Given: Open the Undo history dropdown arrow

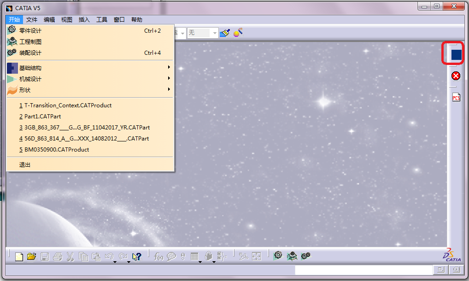Looking at the screenshot, I should click(x=115, y=262).
